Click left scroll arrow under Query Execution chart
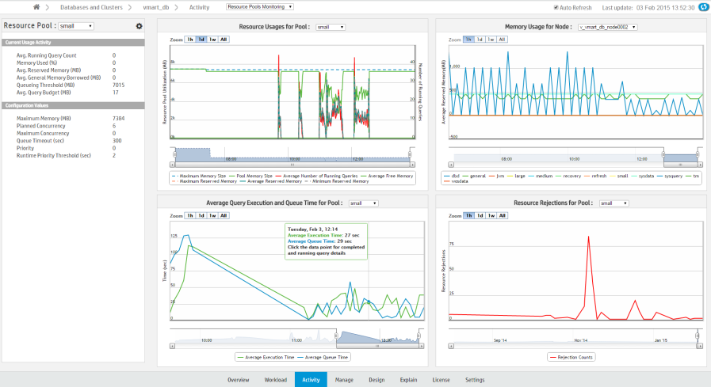The image size is (711, 387). coord(174,347)
